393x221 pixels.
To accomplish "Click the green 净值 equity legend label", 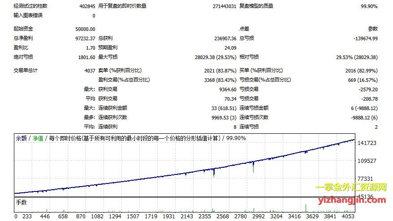I will tap(38, 138).
